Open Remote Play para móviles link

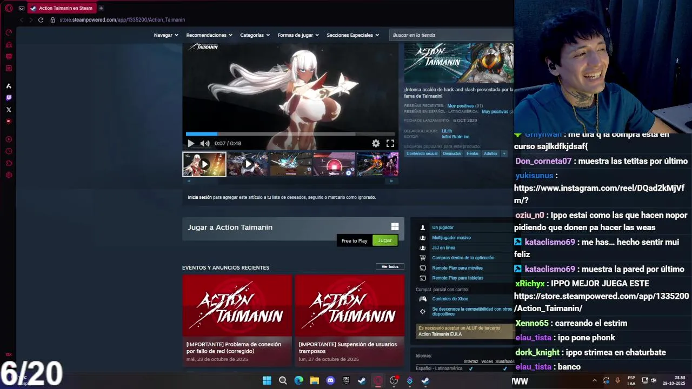tap(457, 268)
